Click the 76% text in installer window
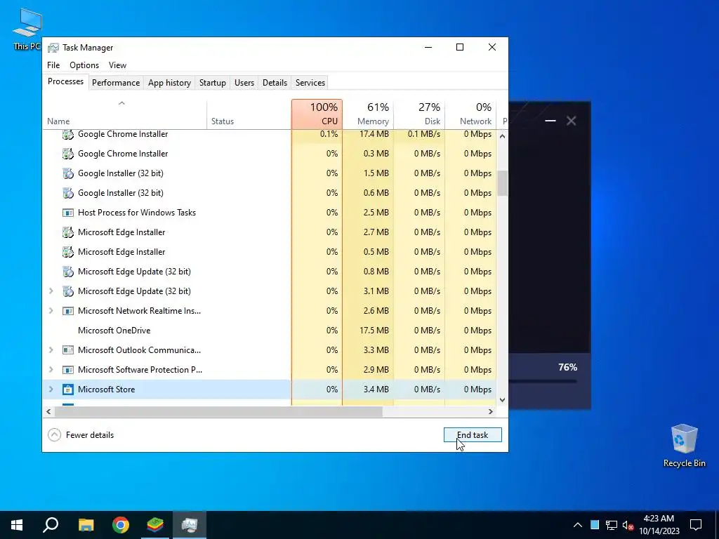The height and width of the screenshot is (539, 719). [x=567, y=367]
